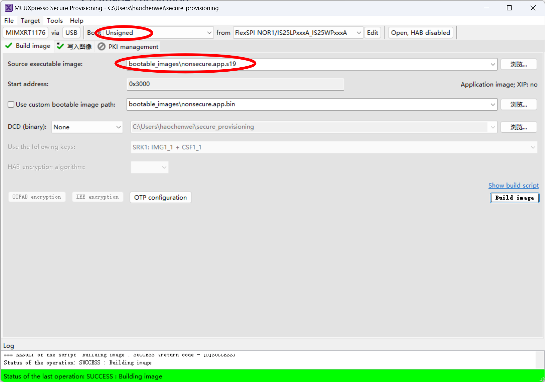
Task: Click the Edit boot device button
Action: (x=372, y=33)
